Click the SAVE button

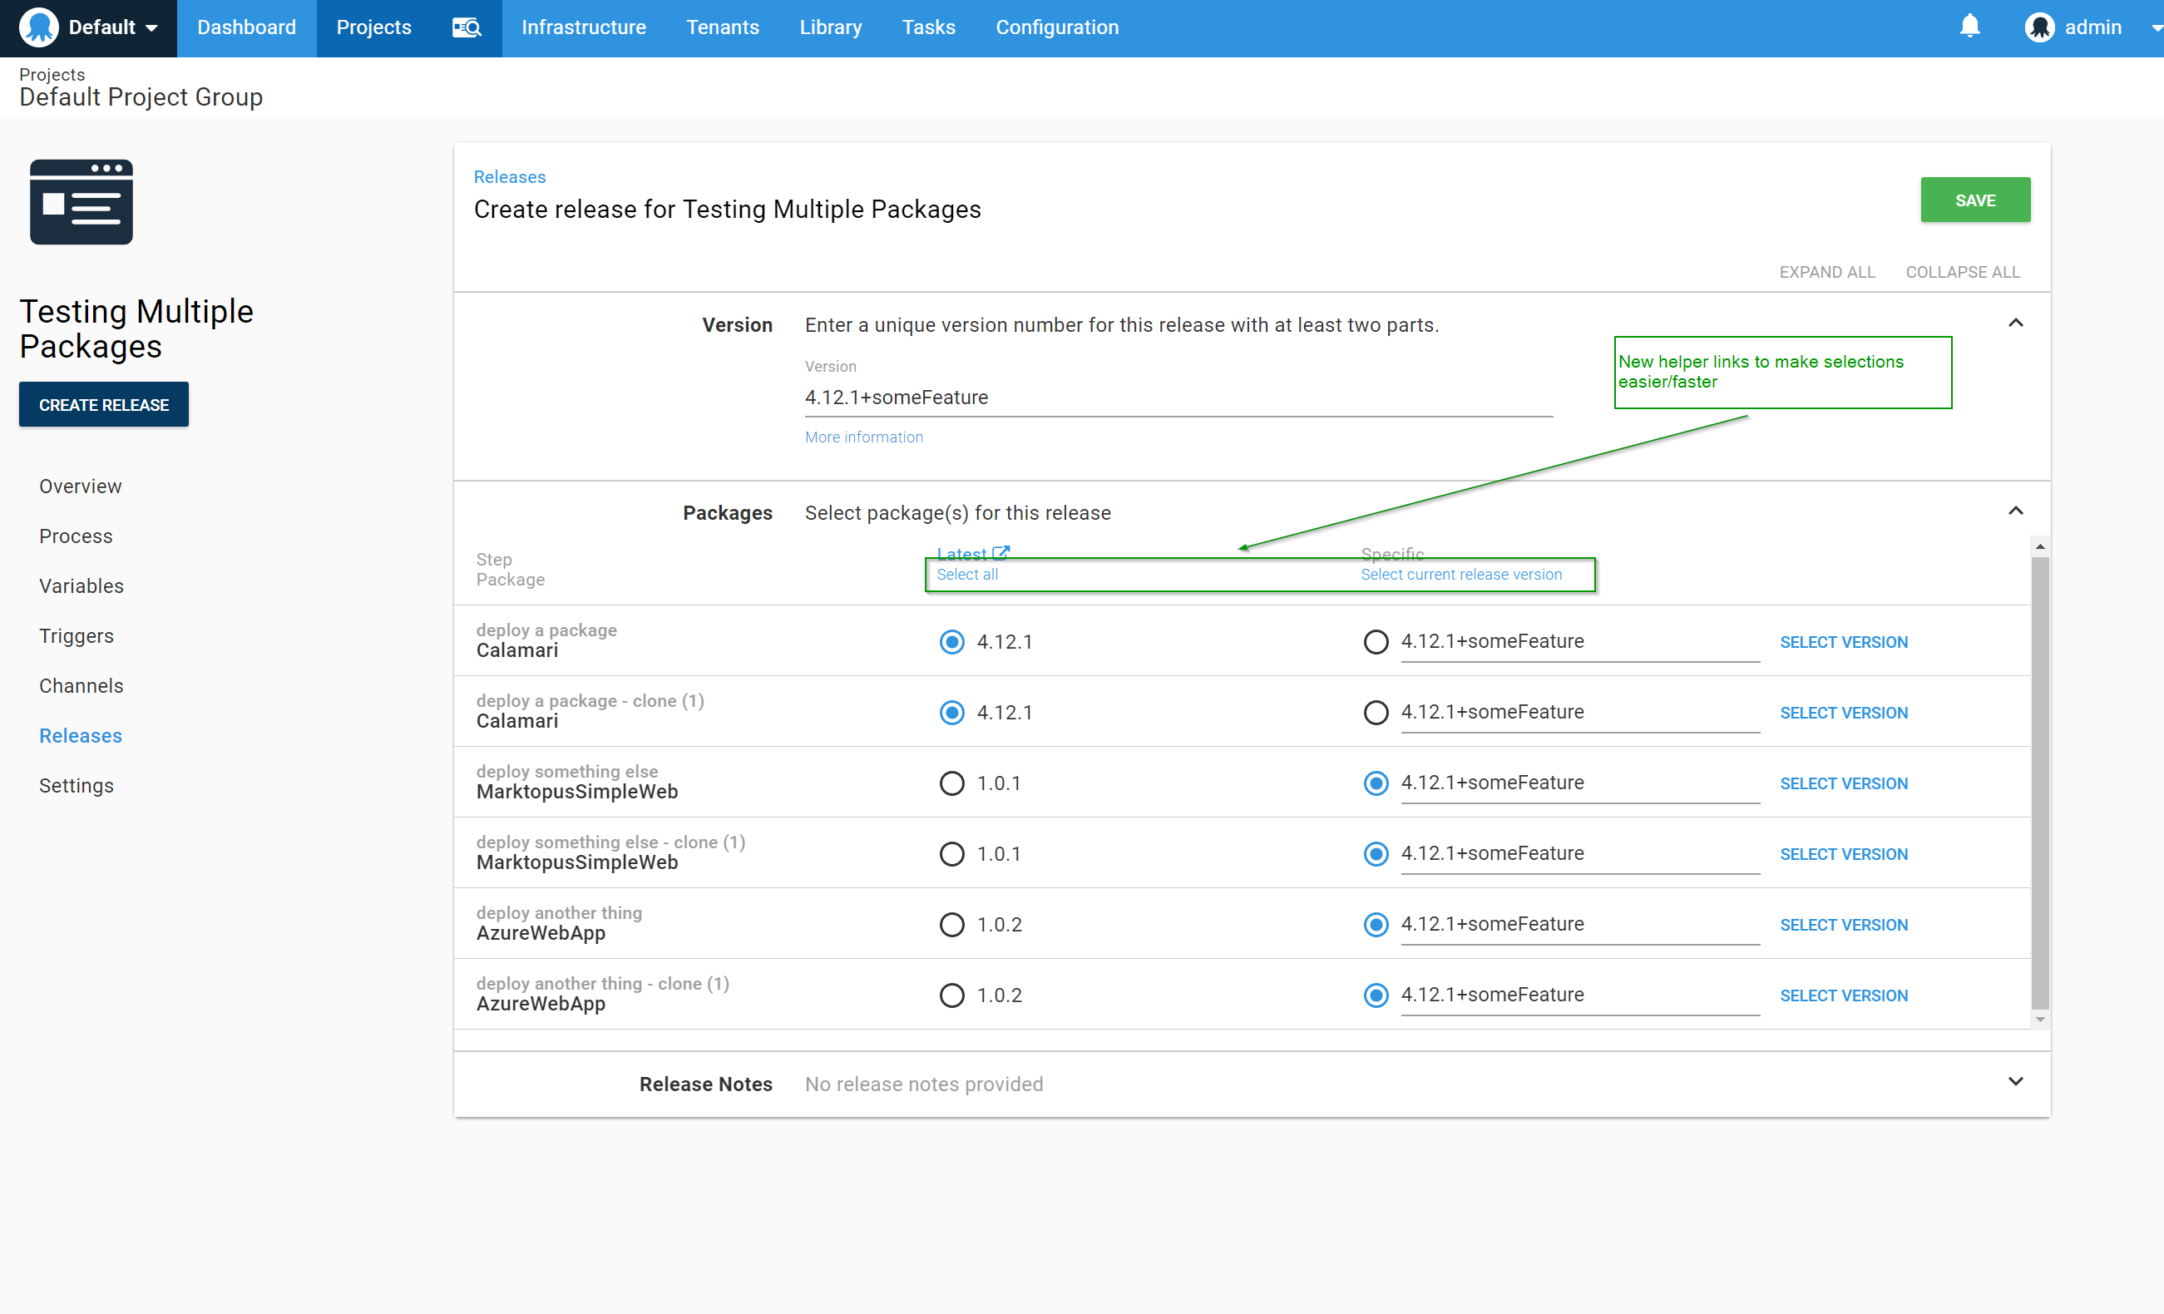pyautogui.click(x=1975, y=200)
